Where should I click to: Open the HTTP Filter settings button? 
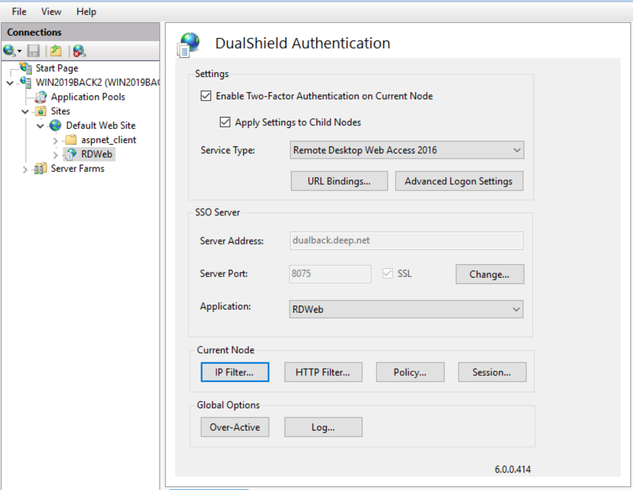click(x=323, y=372)
